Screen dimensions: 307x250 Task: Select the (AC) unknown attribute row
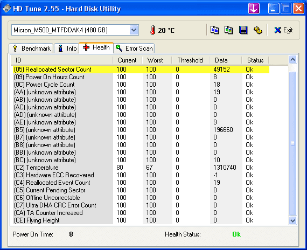click(x=141, y=107)
